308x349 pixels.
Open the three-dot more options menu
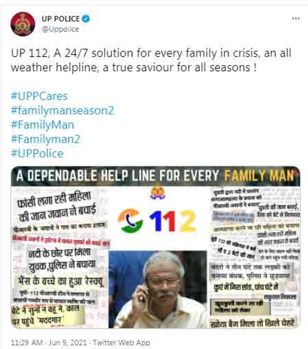pyautogui.click(x=296, y=18)
